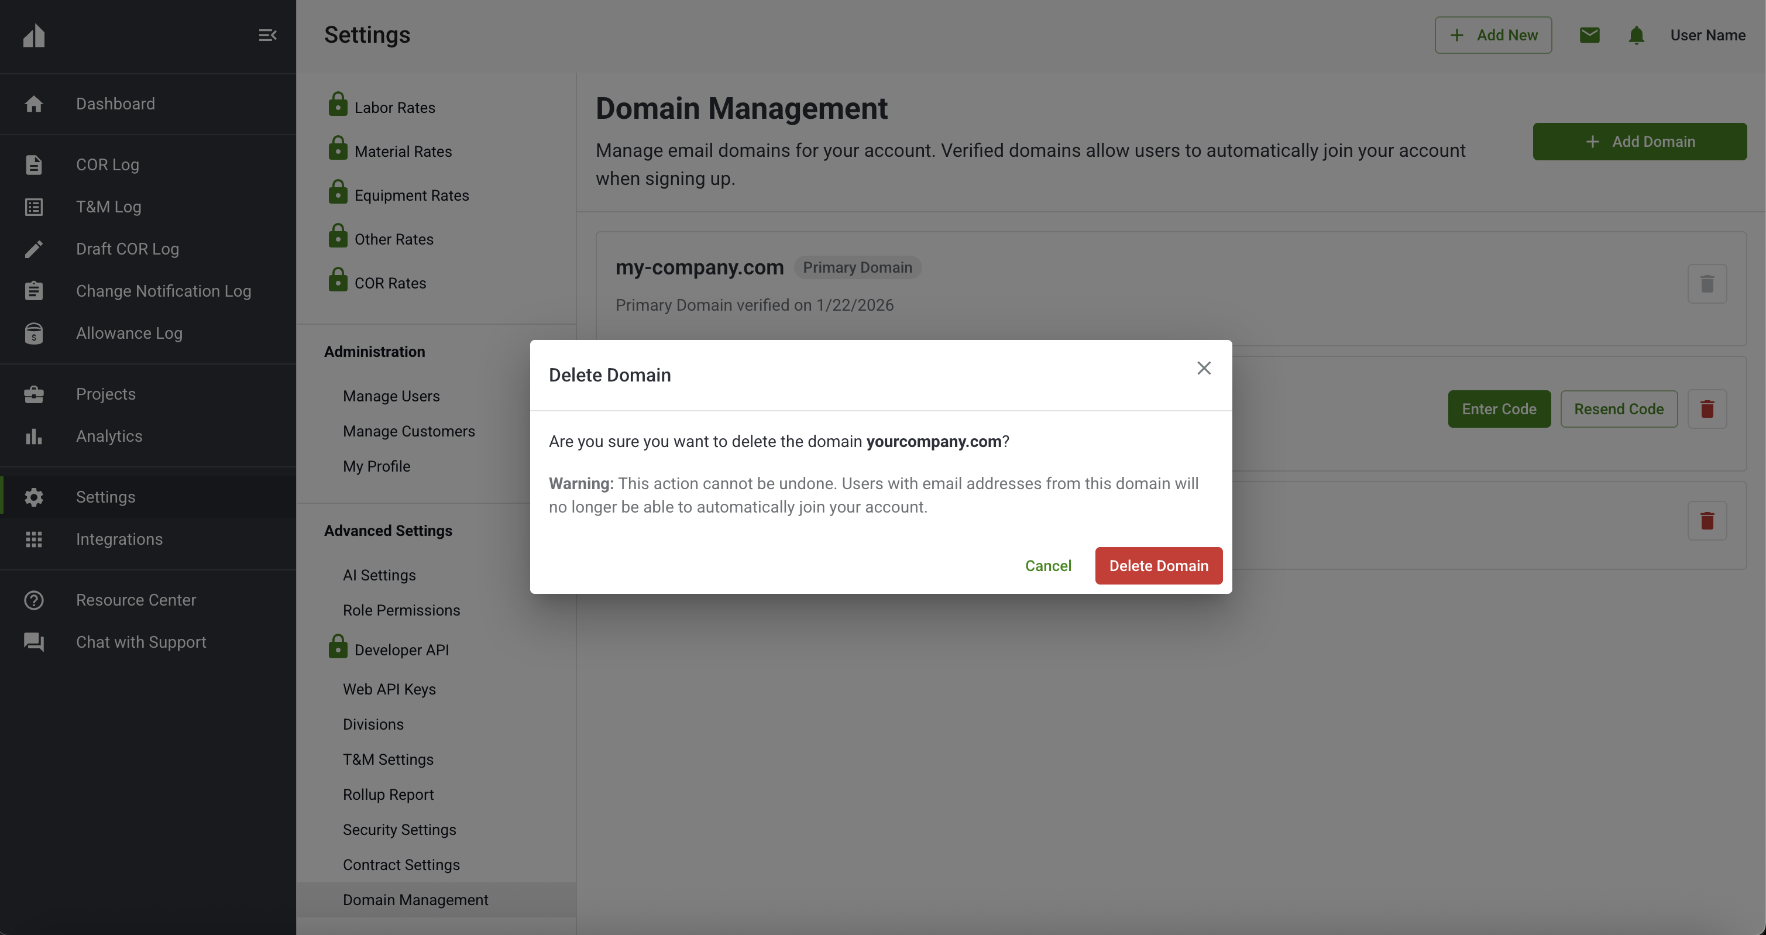This screenshot has height=935, width=1766.
Task: Open the User Name account menu
Action: point(1707,35)
